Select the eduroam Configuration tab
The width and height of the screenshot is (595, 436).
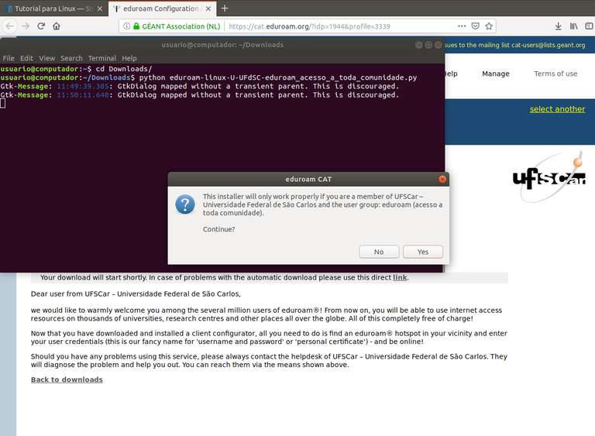coord(163,9)
